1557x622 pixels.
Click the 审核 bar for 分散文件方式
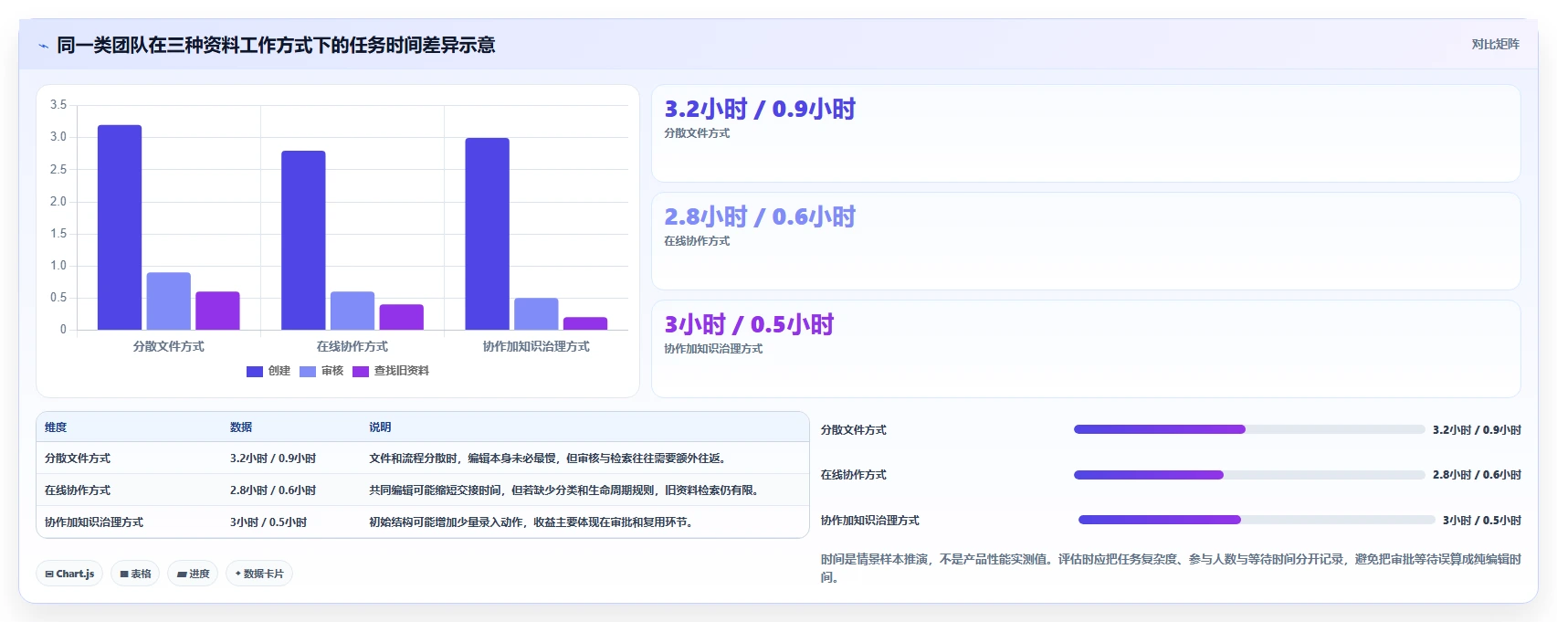pos(169,300)
